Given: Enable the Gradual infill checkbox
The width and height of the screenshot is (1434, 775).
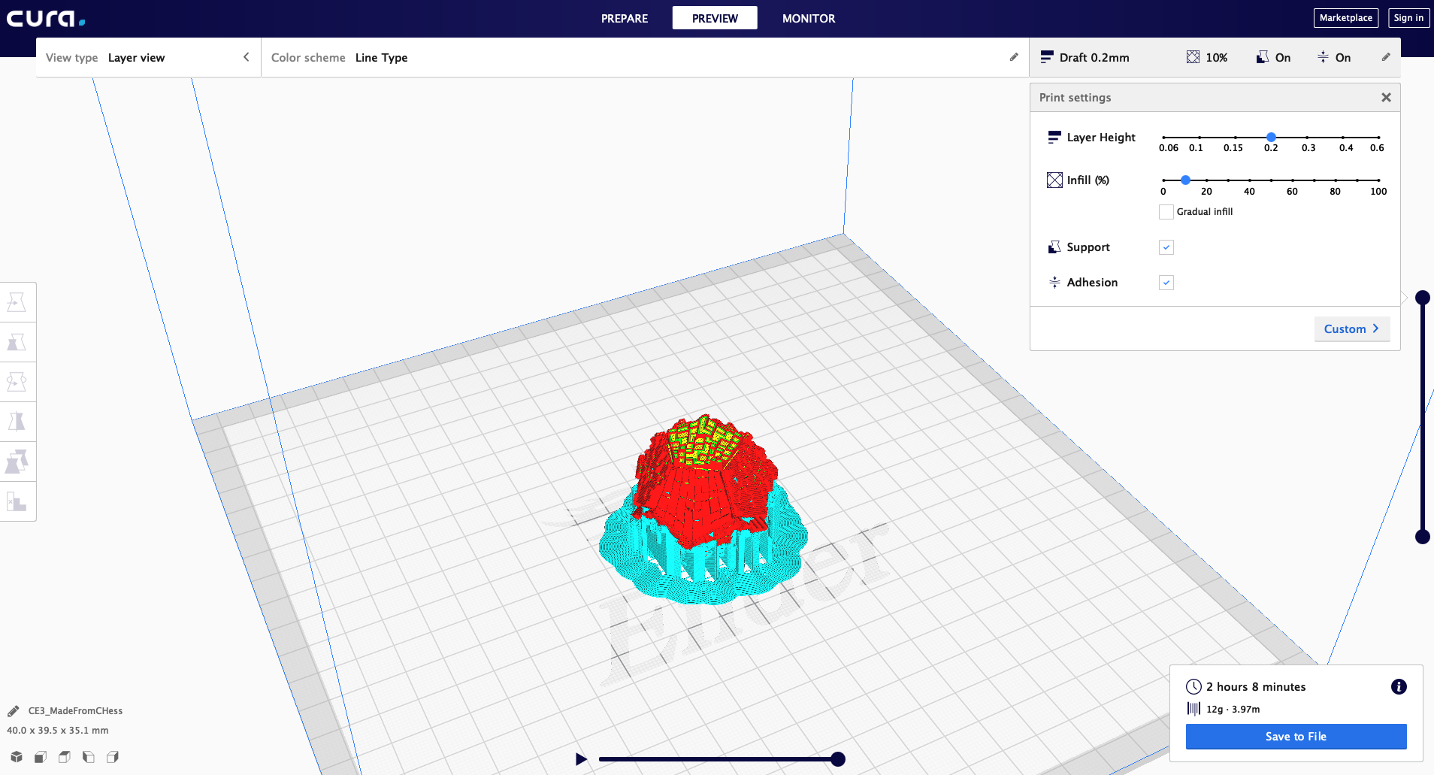Looking at the screenshot, I should (1166, 212).
